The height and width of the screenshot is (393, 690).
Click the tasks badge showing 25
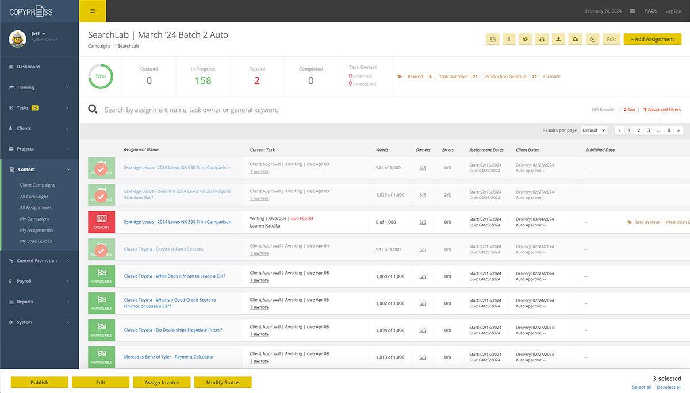click(x=35, y=107)
